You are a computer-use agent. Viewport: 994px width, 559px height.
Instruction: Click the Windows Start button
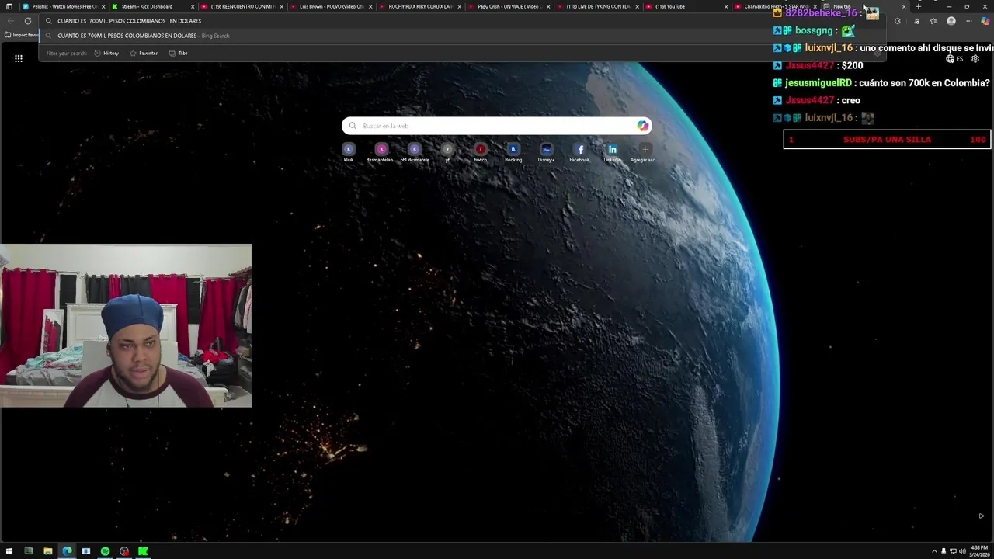(x=9, y=551)
